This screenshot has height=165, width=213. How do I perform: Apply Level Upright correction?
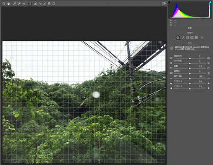coord(188,38)
